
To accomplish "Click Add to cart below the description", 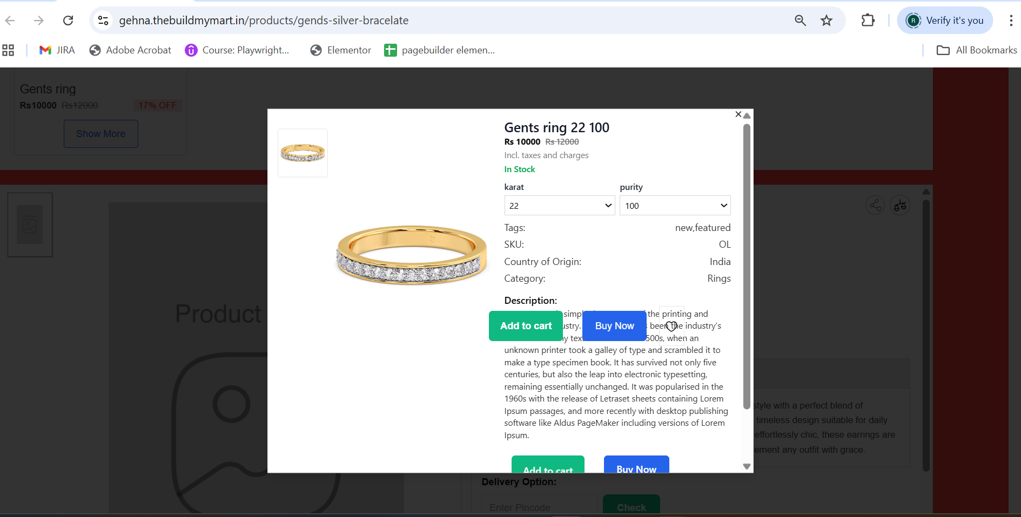I will [x=548, y=465].
